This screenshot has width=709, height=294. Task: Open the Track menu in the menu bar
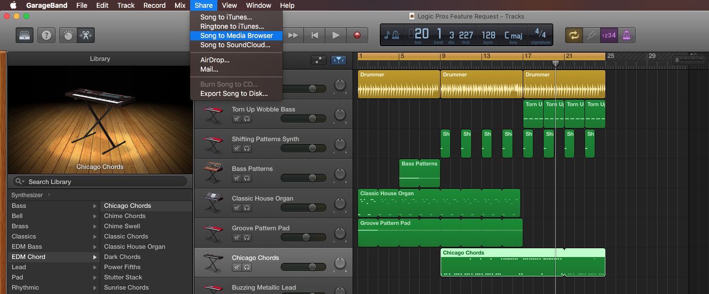[x=125, y=5]
